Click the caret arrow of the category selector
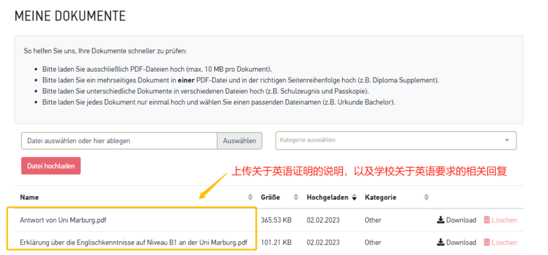Viewport: 548px width, 255px height. point(507,141)
